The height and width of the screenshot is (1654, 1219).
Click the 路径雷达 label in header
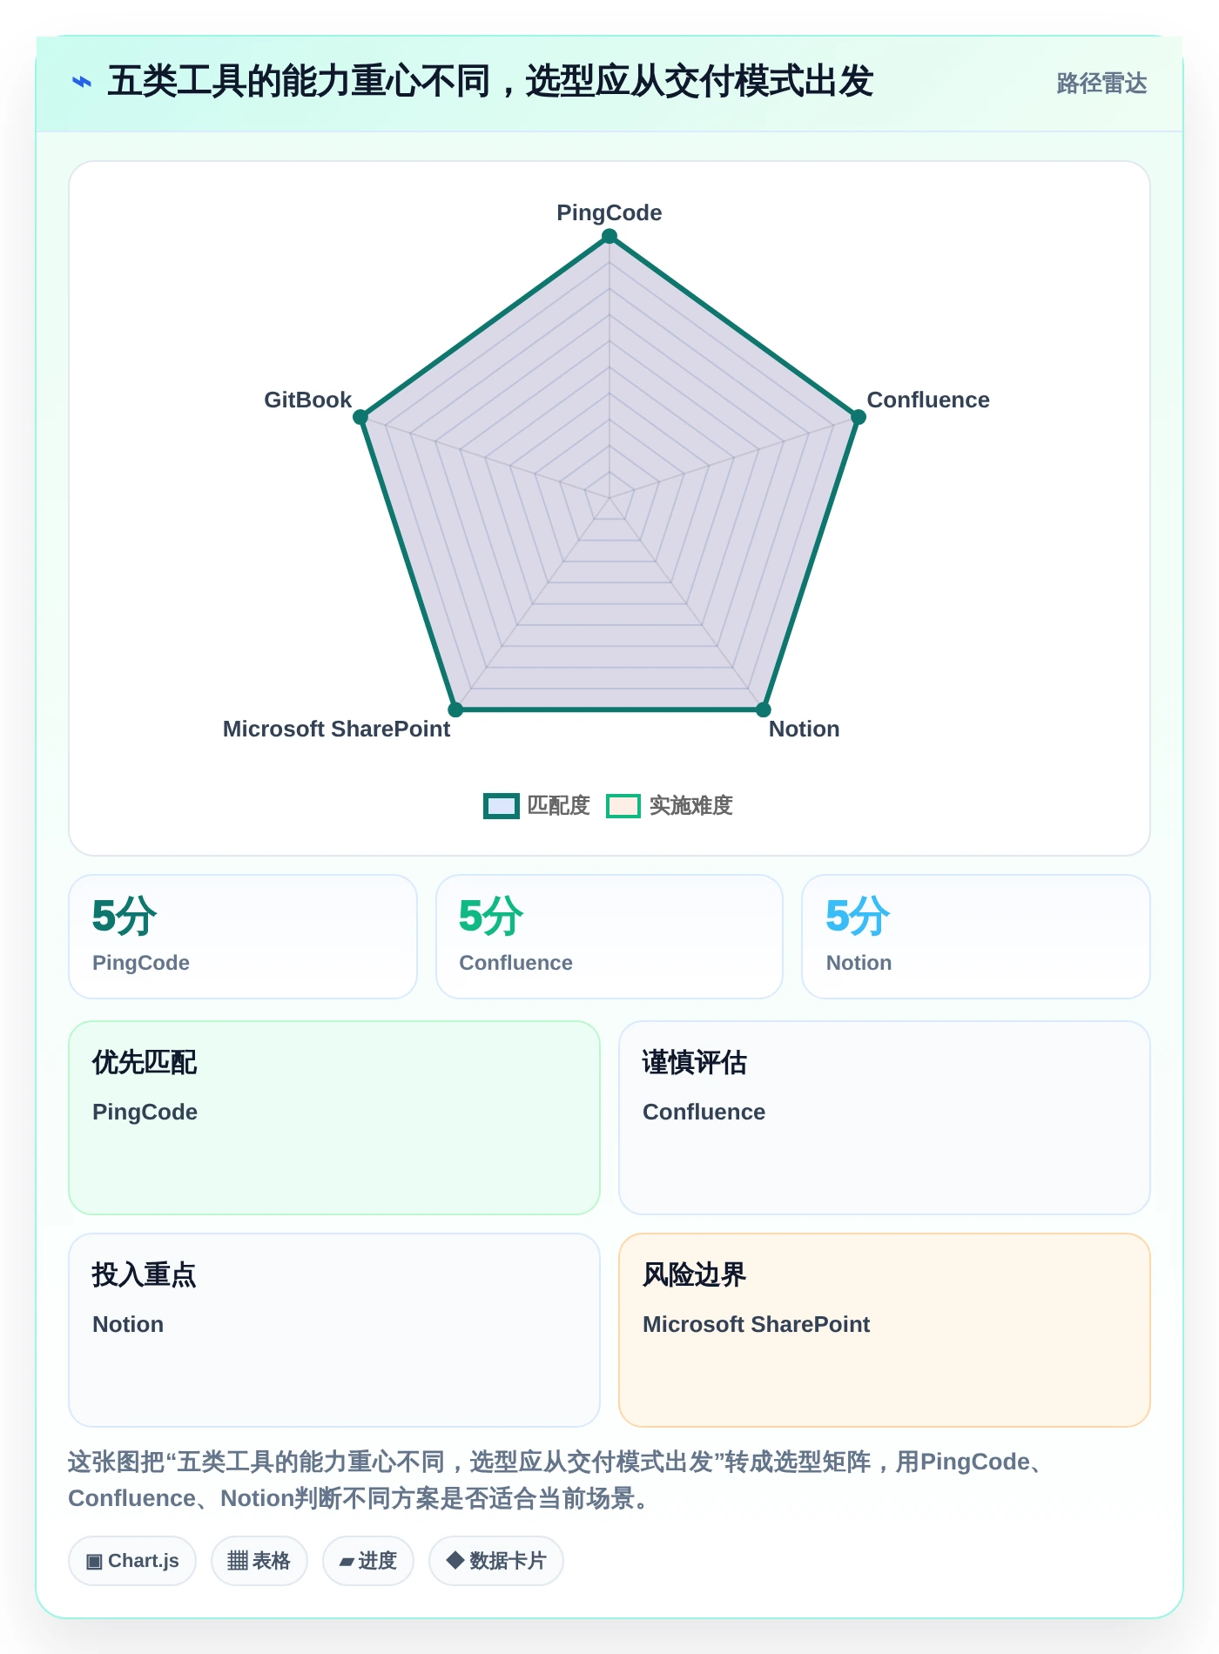pyautogui.click(x=1101, y=84)
